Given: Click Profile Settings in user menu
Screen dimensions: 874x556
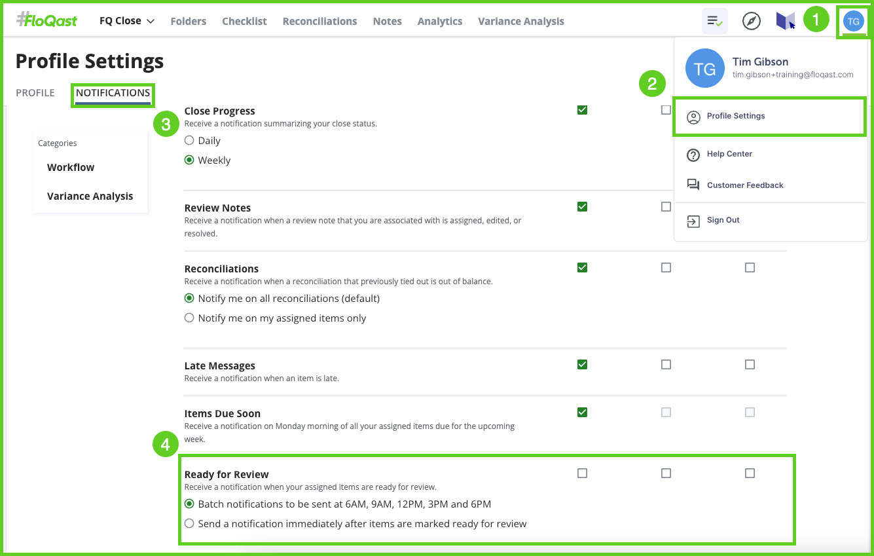Looking at the screenshot, I should coord(736,117).
